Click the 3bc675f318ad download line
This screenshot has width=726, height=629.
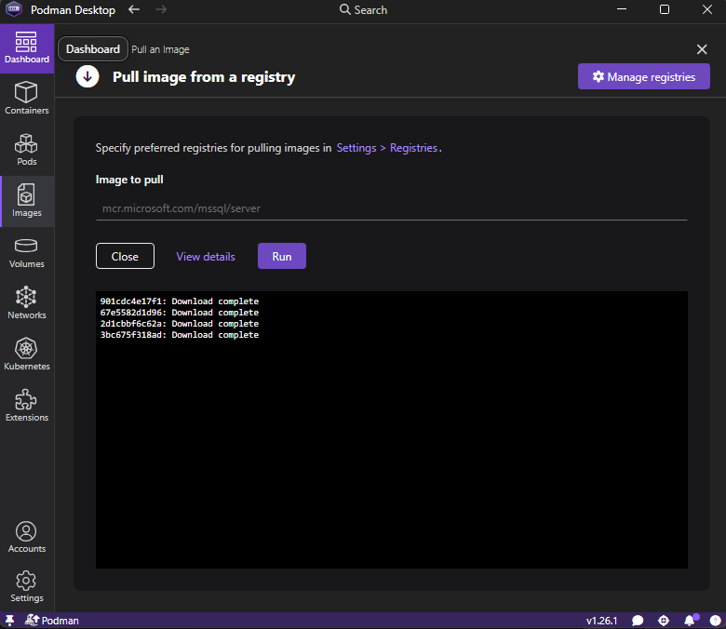pos(180,335)
